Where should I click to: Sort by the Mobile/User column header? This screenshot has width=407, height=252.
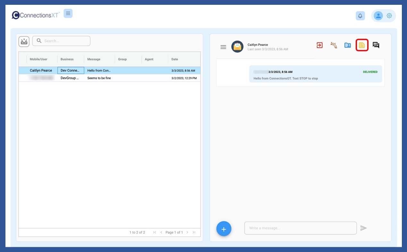(38, 59)
